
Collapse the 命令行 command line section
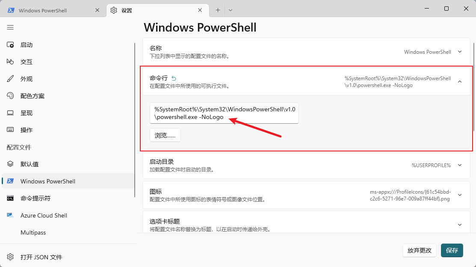[460, 81]
